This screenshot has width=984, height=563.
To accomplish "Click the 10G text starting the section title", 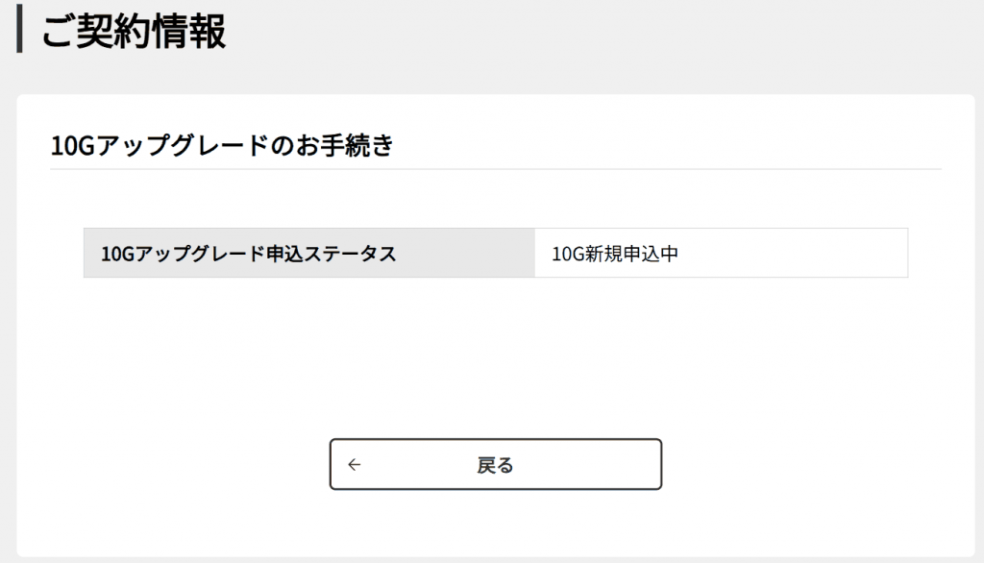I will pyautogui.click(x=66, y=147).
